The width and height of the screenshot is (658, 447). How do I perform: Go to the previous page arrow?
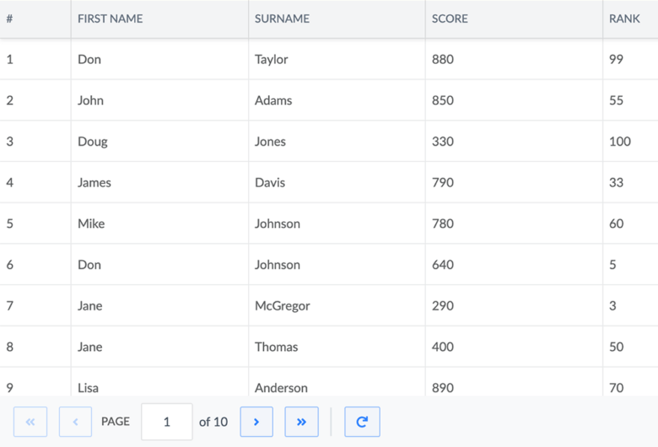tap(76, 422)
